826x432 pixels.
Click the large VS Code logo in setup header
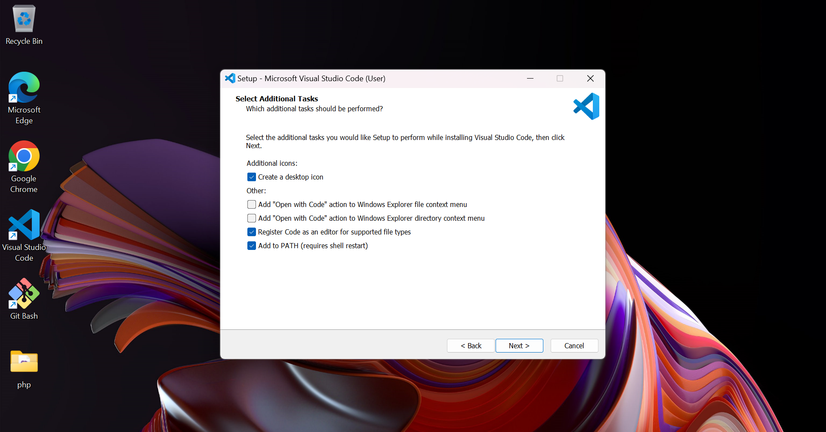click(586, 106)
